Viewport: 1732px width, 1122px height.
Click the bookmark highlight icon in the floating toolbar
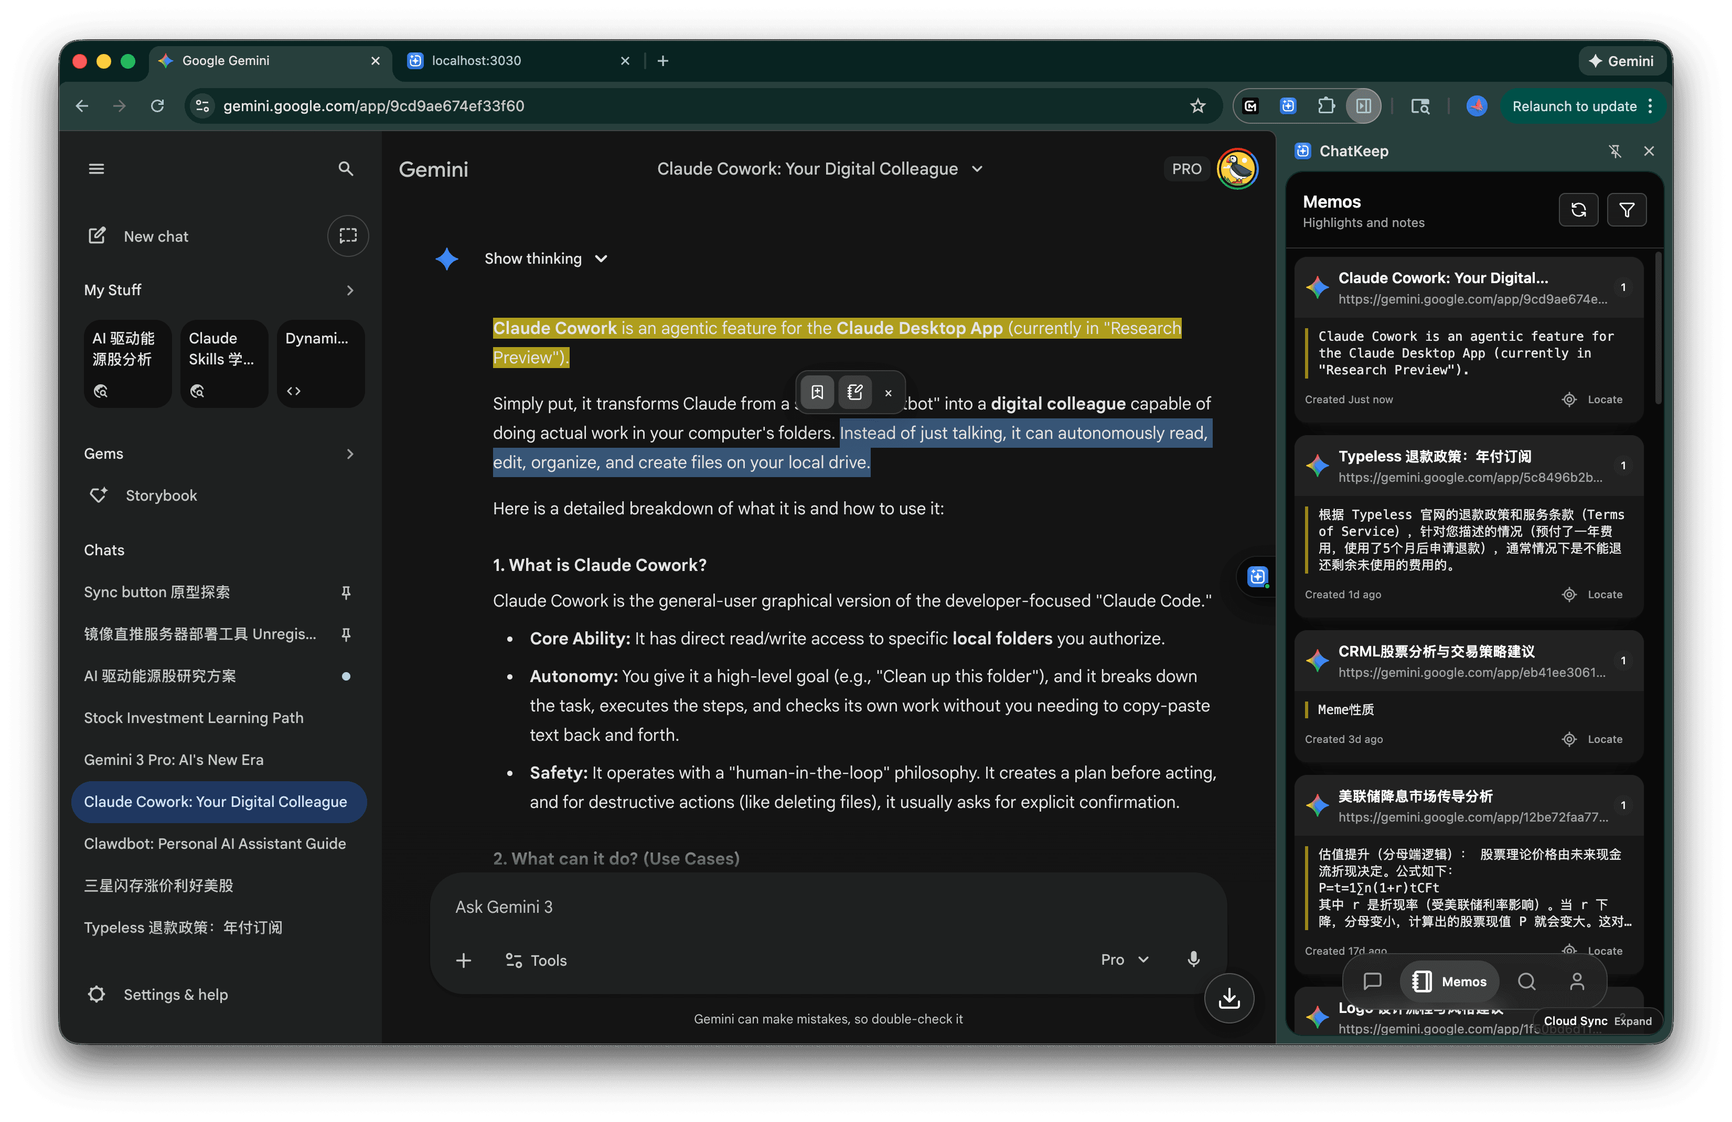(817, 392)
